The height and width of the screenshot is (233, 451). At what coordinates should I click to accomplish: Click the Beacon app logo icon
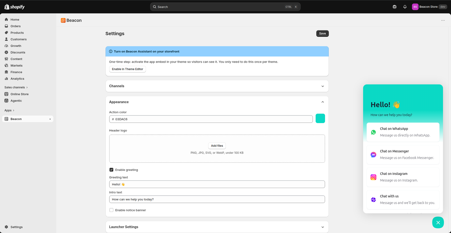(63, 20)
